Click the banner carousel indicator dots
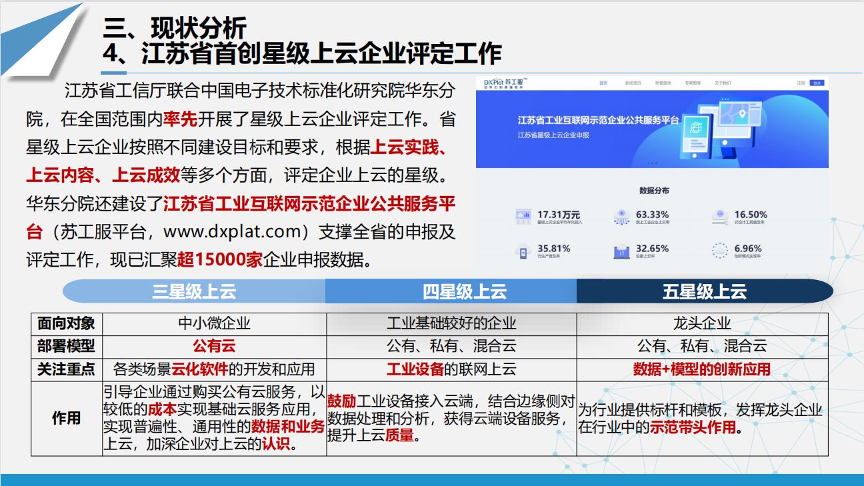This screenshot has height=486, width=864. click(x=652, y=163)
